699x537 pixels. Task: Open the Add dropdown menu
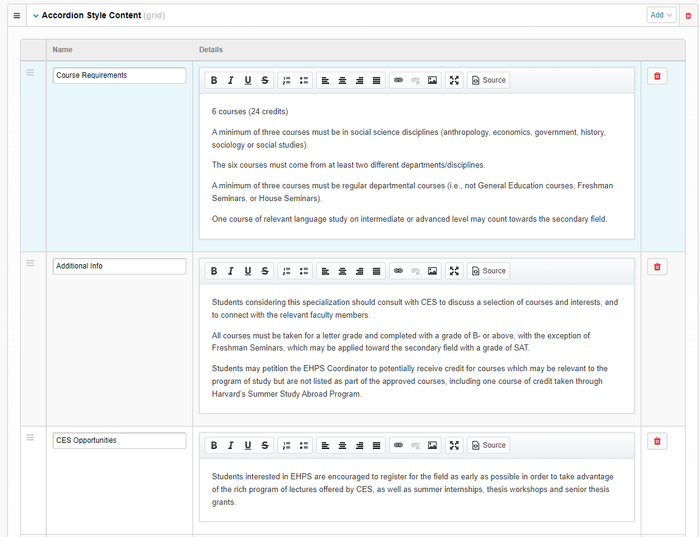point(661,15)
